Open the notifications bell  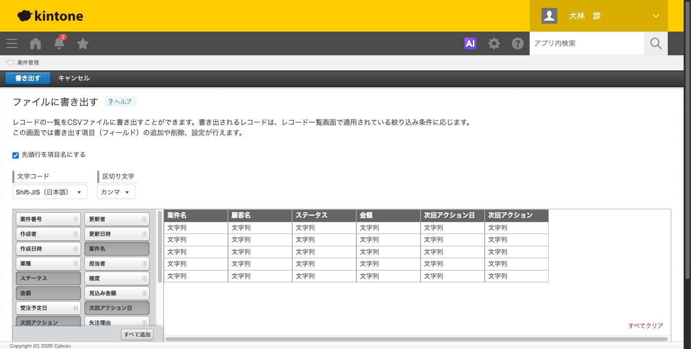pos(59,43)
